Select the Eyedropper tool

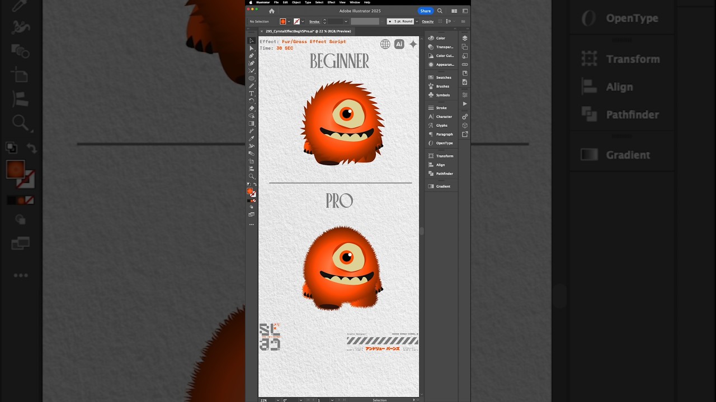click(x=252, y=138)
